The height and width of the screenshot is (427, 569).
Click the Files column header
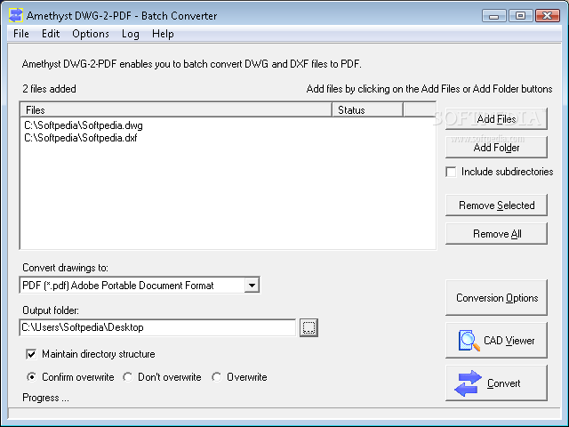tap(176, 110)
